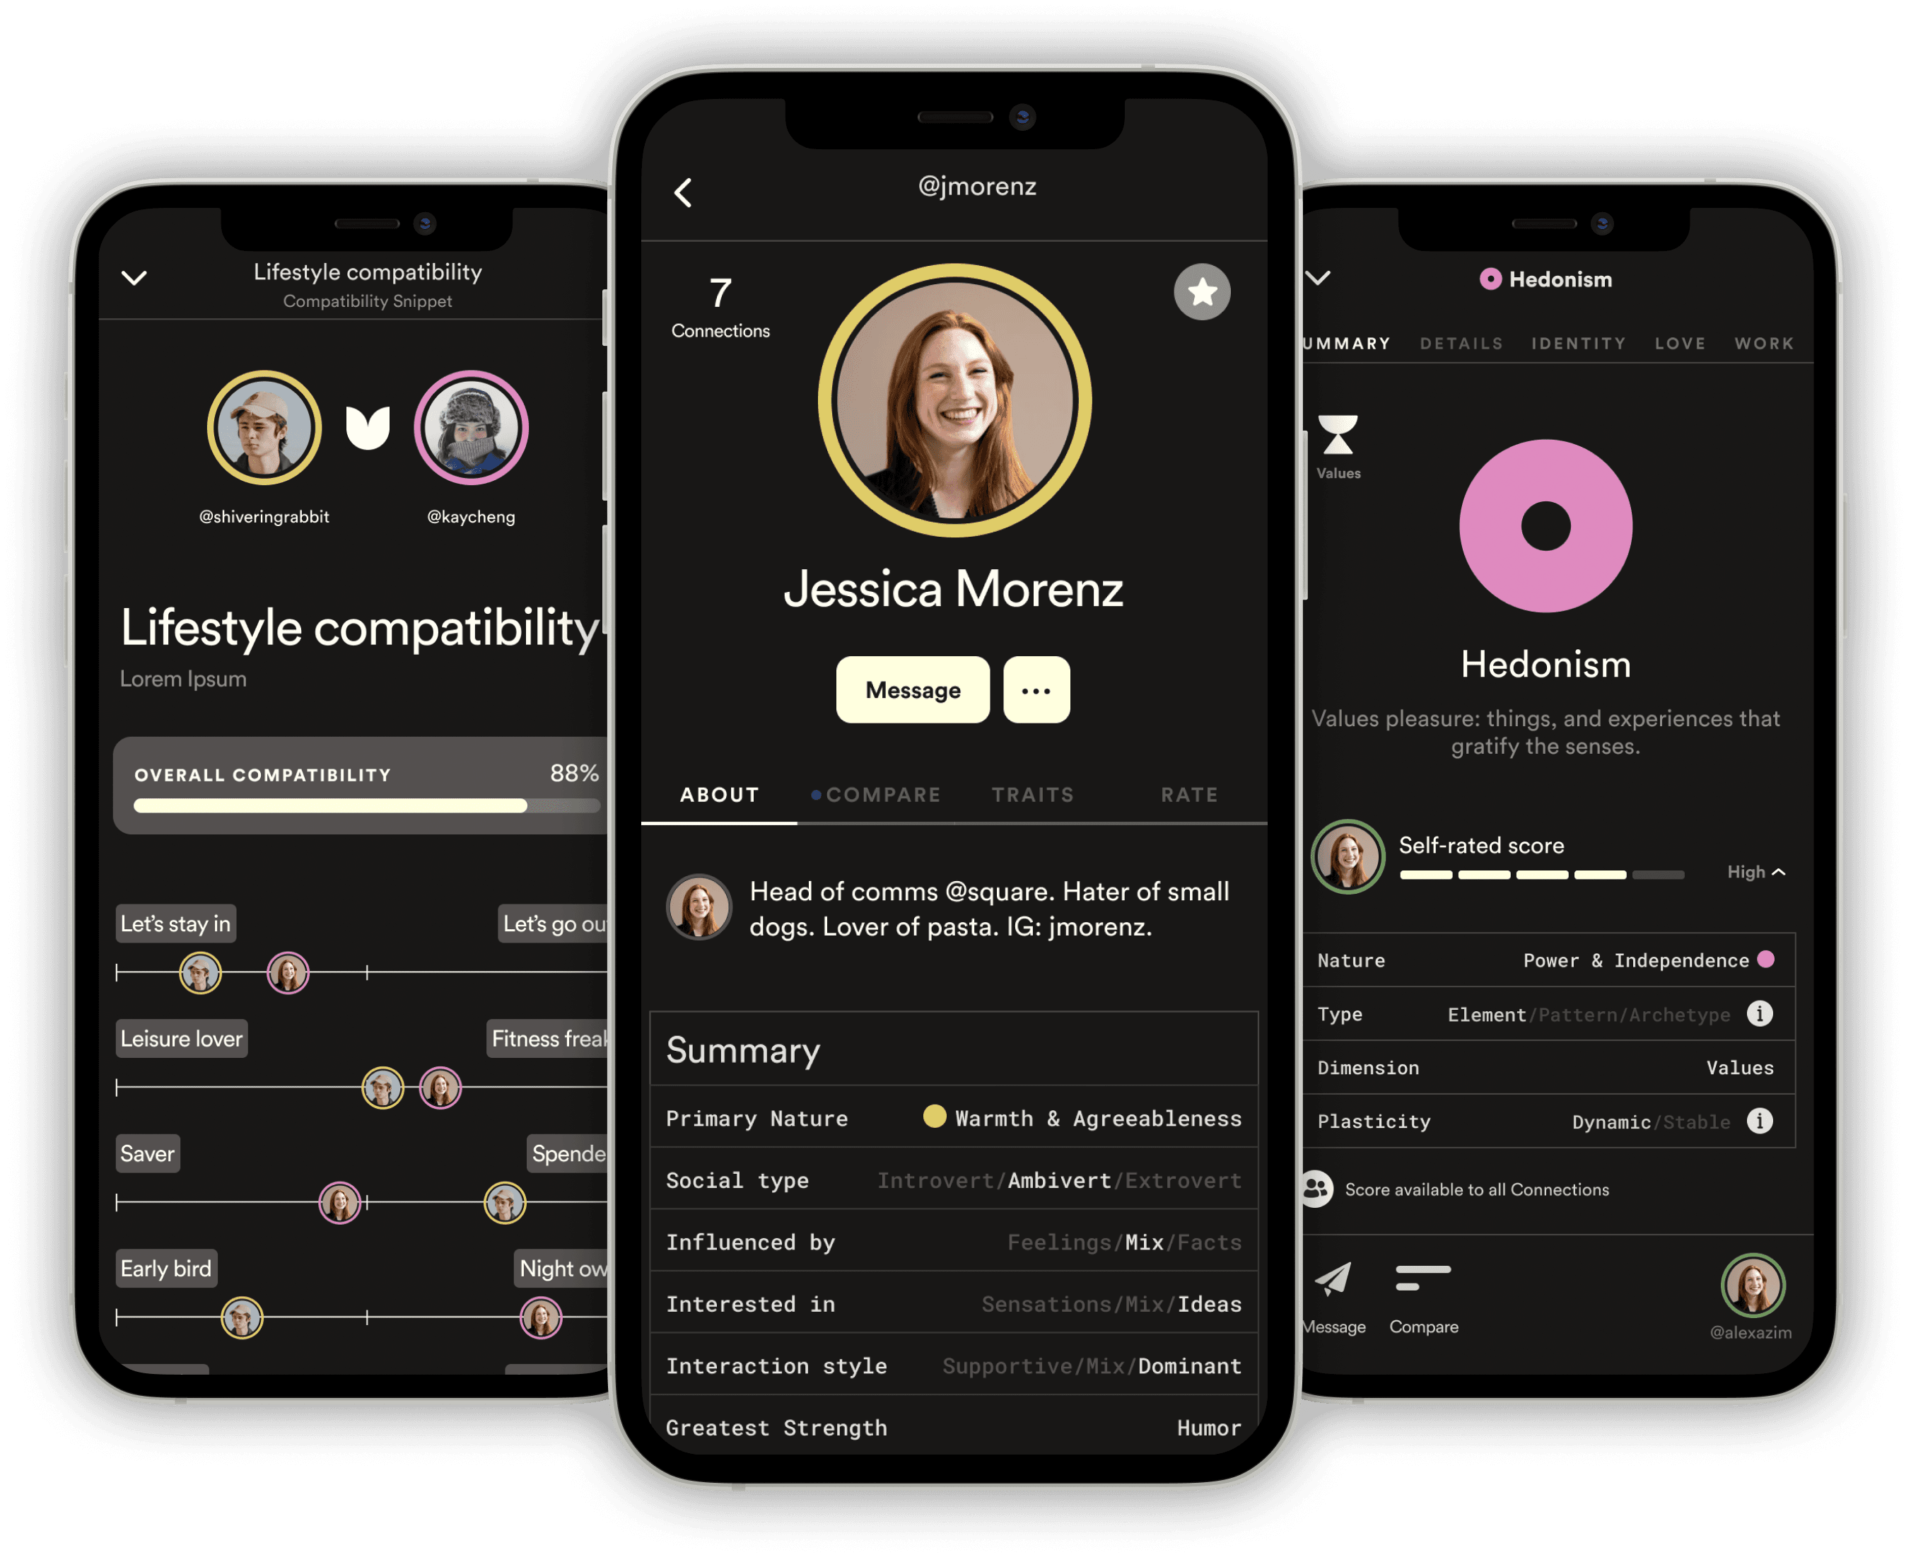1911x1555 pixels.
Task: Tap the three-dot menu icon on profile
Action: point(1037,690)
